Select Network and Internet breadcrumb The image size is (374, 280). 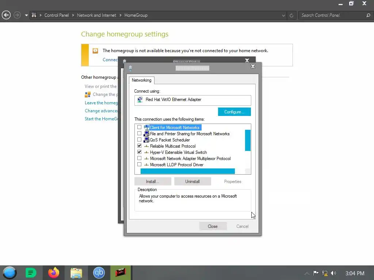96,15
